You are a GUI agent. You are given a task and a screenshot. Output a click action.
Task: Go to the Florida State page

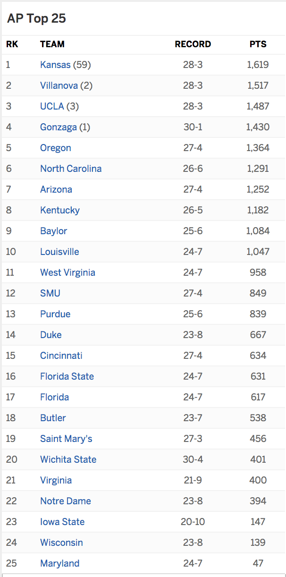pos(67,376)
